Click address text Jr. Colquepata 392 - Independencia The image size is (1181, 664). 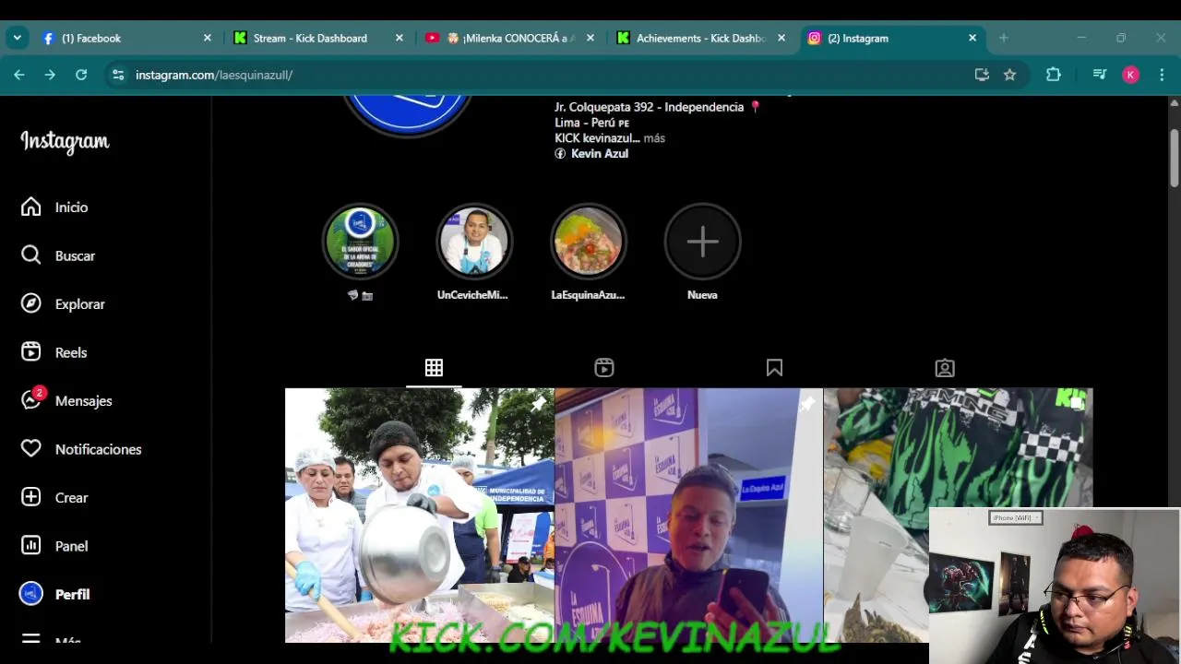click(650, 107)
